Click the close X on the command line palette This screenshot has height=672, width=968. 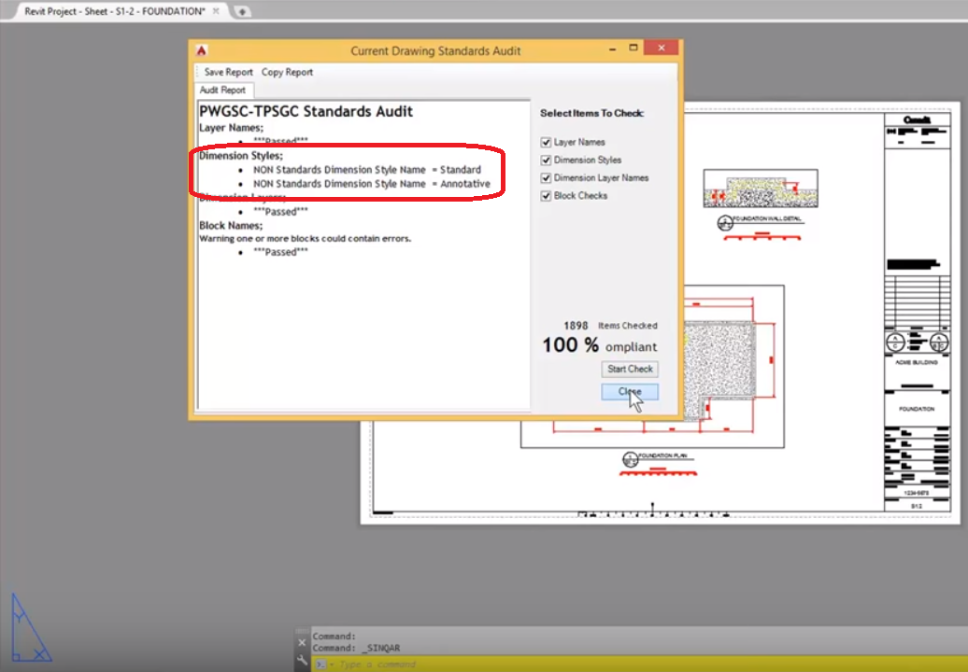302,641
